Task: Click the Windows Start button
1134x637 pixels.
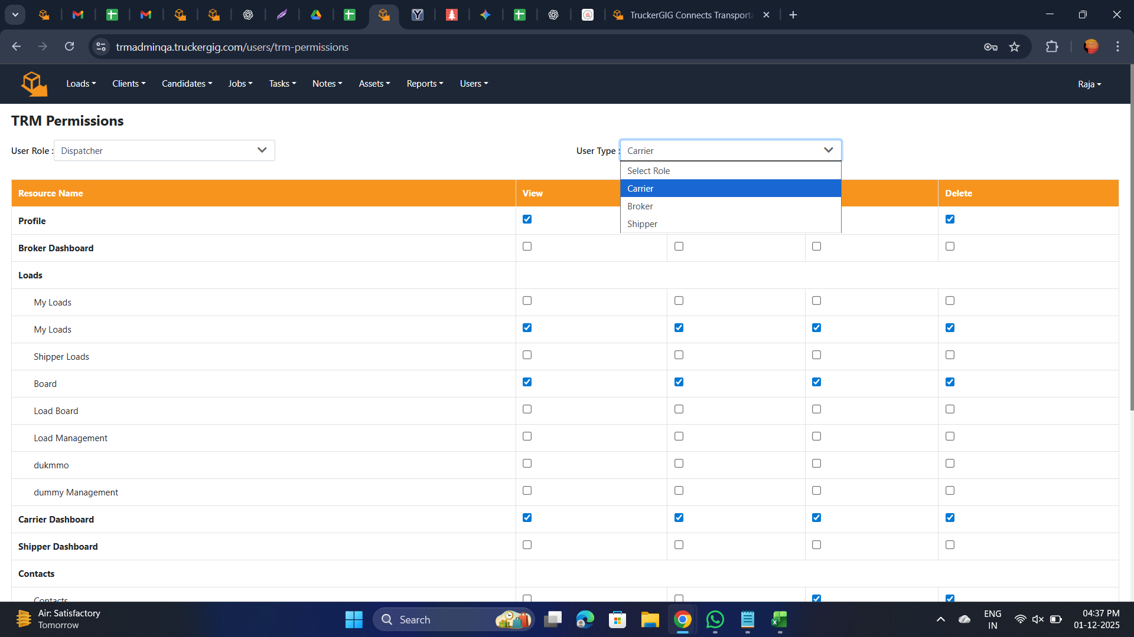Action: click(354, 620)
